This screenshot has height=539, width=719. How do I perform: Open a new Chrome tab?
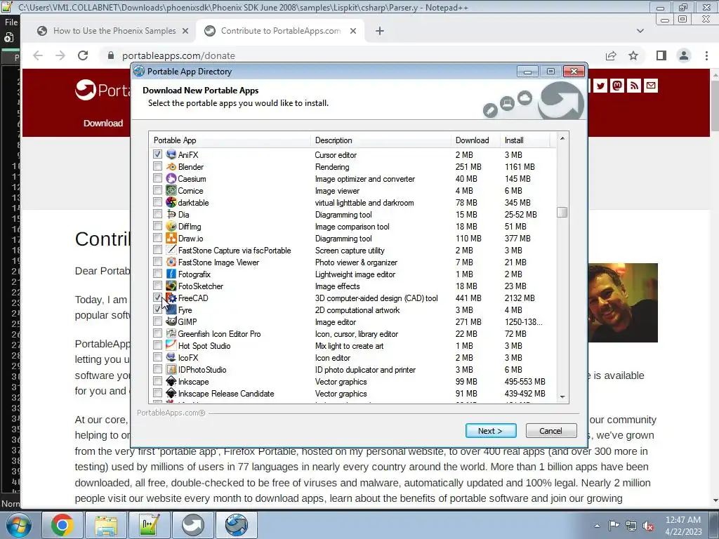[380, 31]
